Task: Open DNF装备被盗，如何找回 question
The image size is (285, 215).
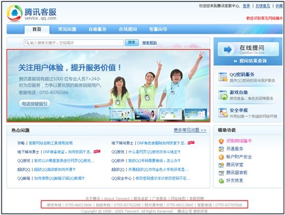Action: pyautogui.click(x=68, y=152)
